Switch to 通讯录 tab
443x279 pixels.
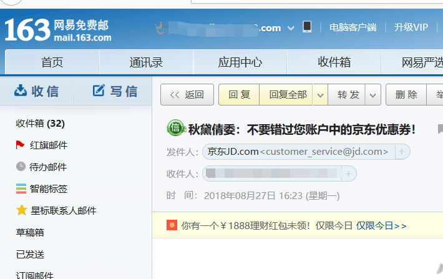coord(146,62)
